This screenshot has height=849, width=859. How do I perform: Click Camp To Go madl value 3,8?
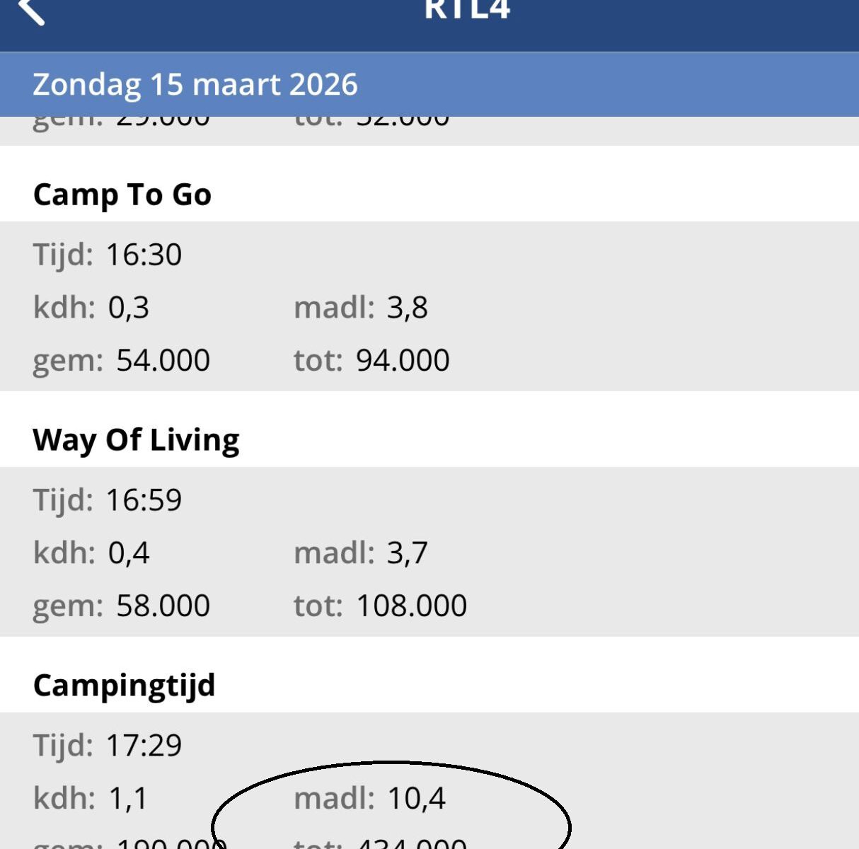tap(407, 308)
